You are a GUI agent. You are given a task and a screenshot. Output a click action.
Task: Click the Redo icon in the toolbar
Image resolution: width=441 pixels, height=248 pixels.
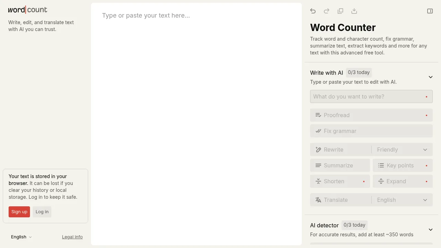pyautogui.click(x=327, y=11)
